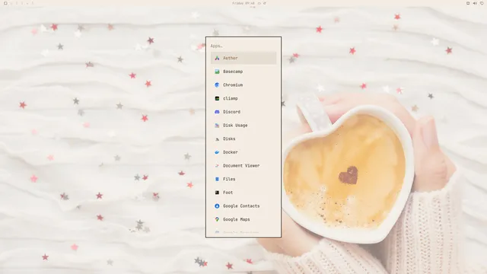
Task: Open the Disks utility
Action: [243, 139]
